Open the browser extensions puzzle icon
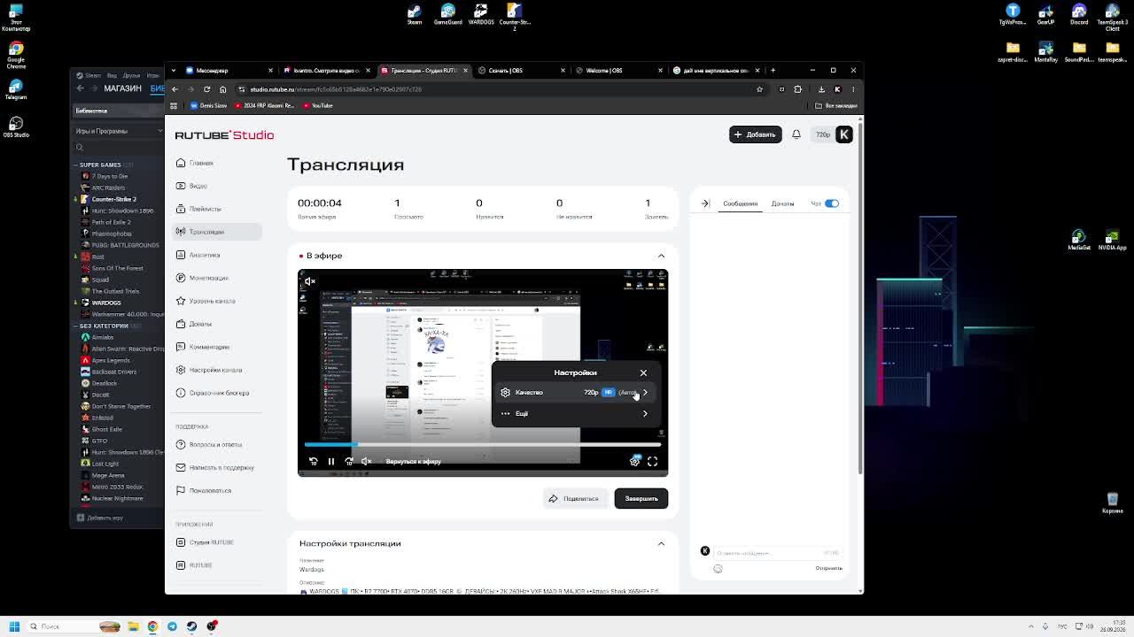 (797, 89)
